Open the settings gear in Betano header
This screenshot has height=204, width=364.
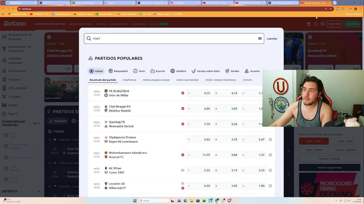tap(322, 24)
